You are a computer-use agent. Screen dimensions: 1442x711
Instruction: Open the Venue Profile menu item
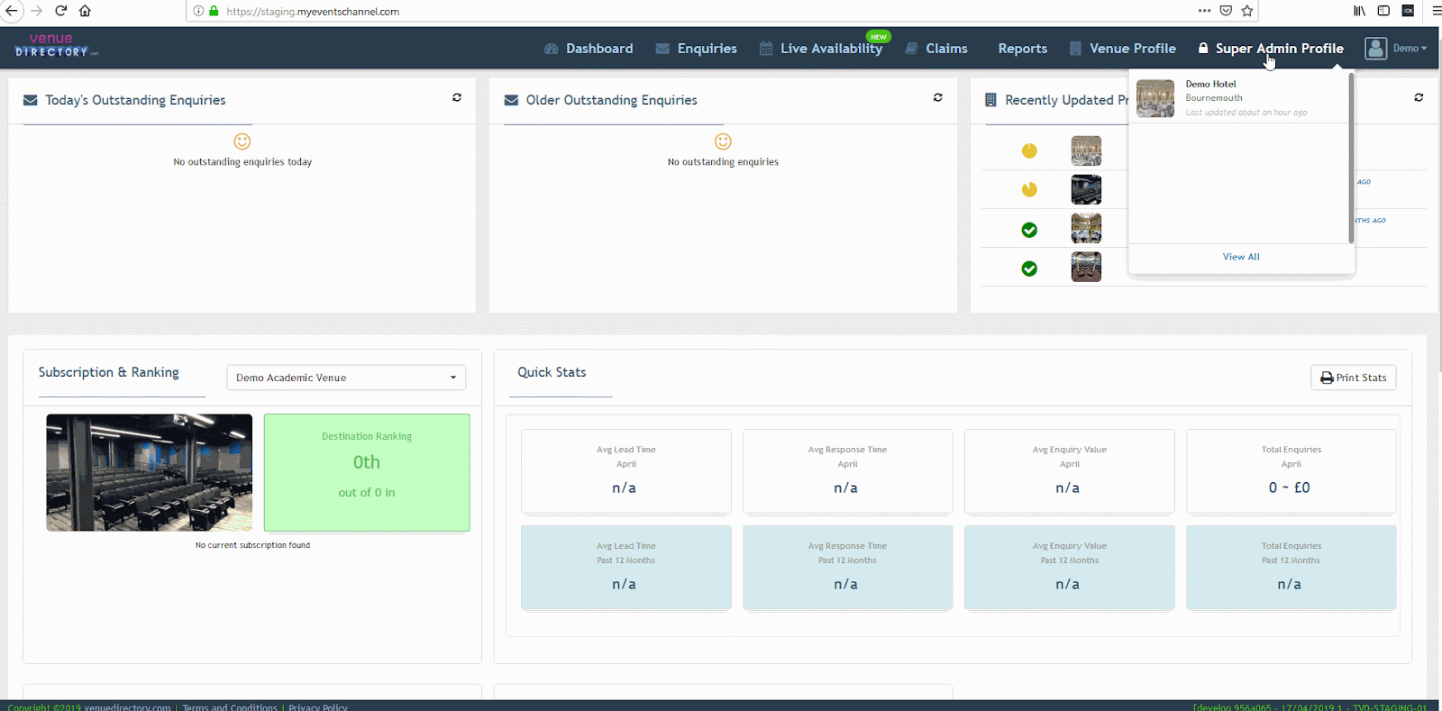(x=1122, y=49)
